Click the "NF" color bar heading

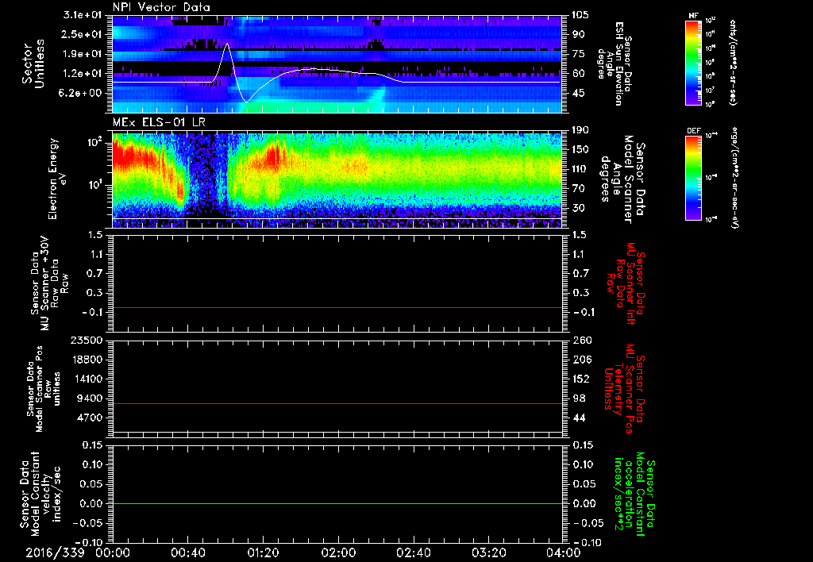693,16
